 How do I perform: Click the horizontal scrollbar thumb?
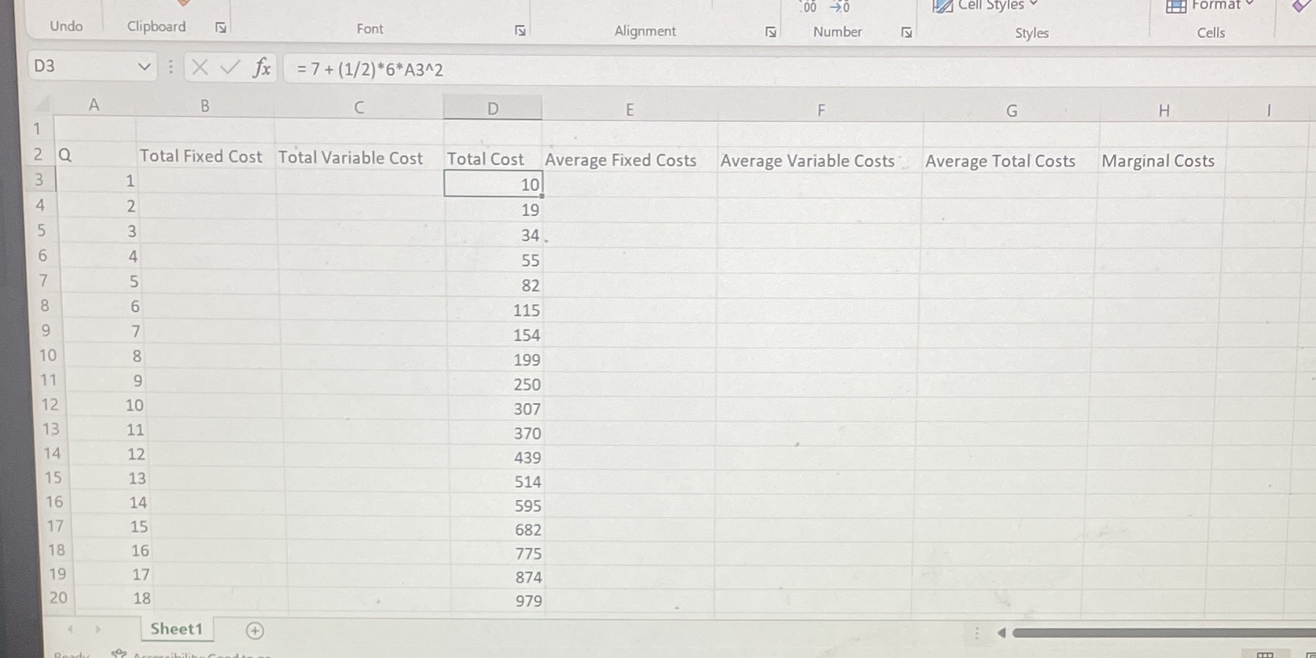[1163, 633]
